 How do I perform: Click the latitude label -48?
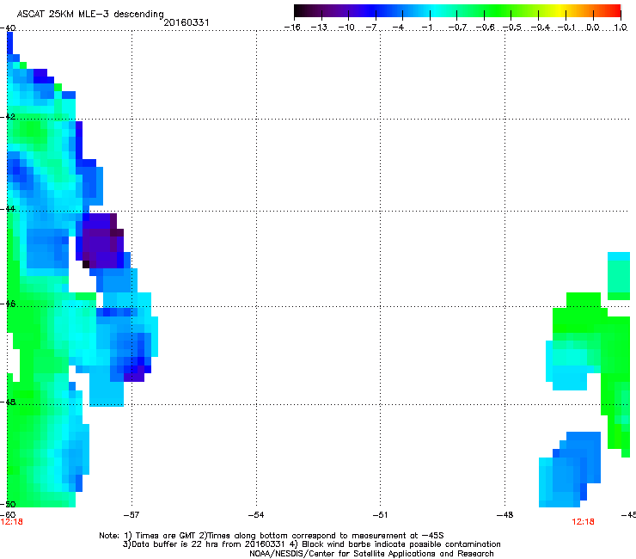(x=8, y=402)
